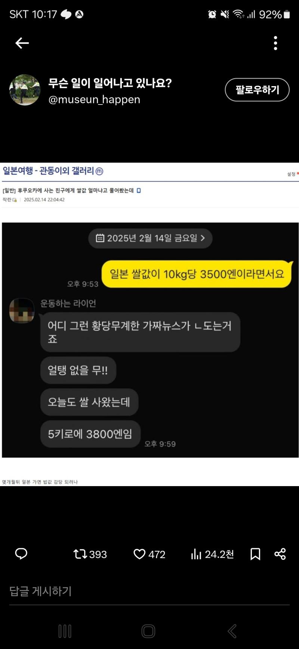Tap the back arrow at the top
This screenshot has height=649, width=299.
[x=22, y=43]
